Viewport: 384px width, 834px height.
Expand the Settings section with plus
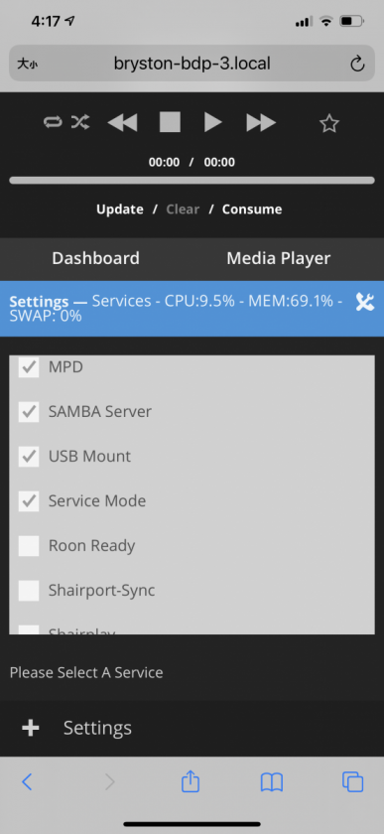pyautogui.click(x=31, y=728)
